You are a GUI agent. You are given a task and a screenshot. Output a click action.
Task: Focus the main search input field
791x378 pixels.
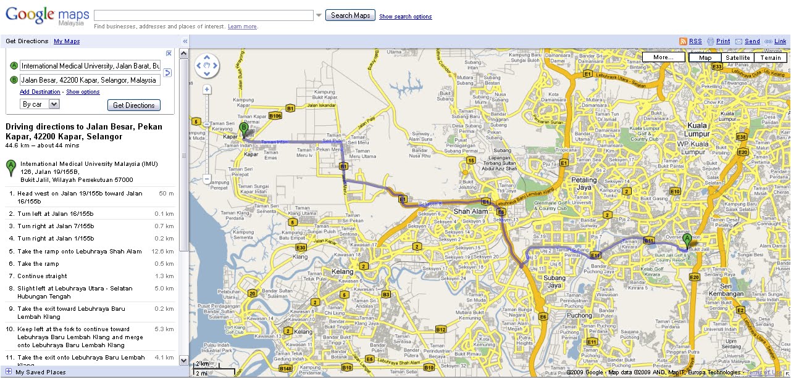pyautogui.click(x=204, y=15)
